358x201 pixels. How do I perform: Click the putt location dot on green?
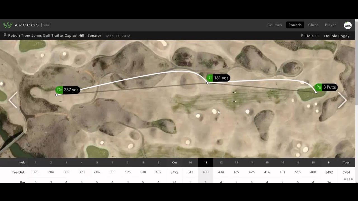316,92
